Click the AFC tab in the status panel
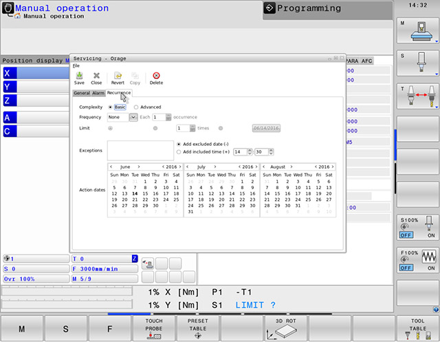440x342 pixels. pos(366,61)
